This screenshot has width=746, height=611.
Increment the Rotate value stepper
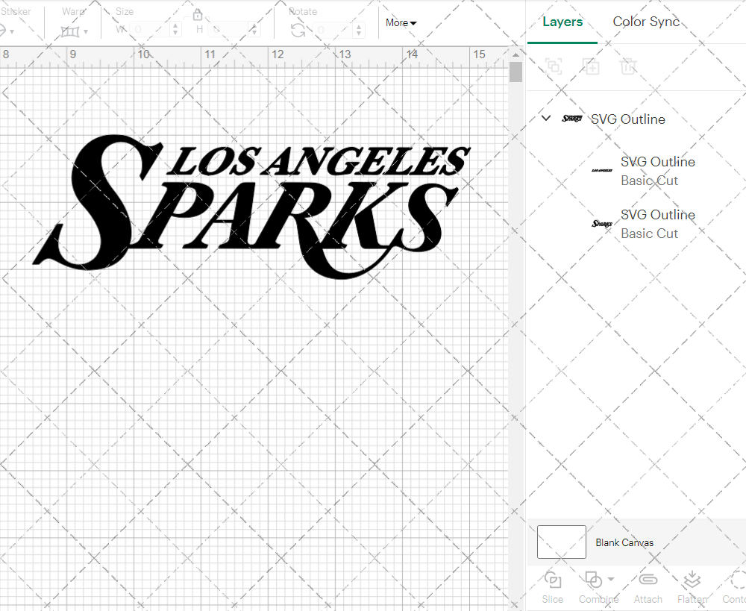tap(358, 28)
